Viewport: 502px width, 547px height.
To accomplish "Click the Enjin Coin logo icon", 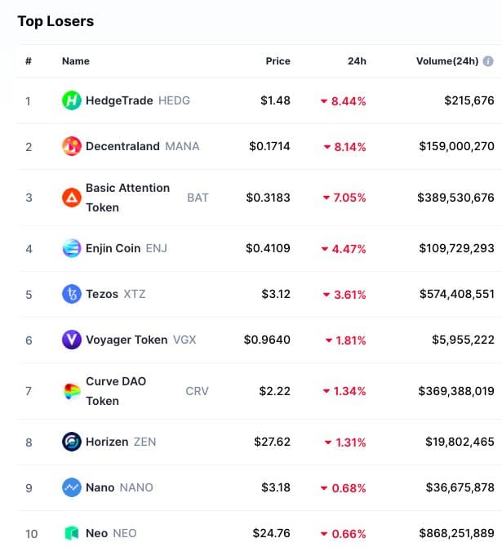I will pyautogui.click(x=72, y=248).
